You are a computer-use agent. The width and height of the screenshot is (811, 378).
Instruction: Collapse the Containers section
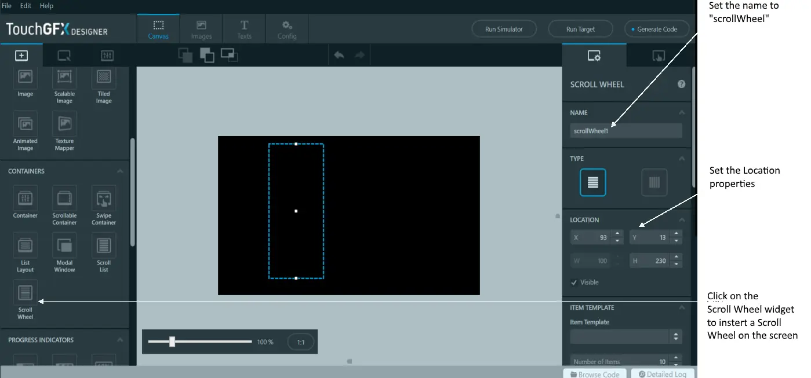[120, 171]
